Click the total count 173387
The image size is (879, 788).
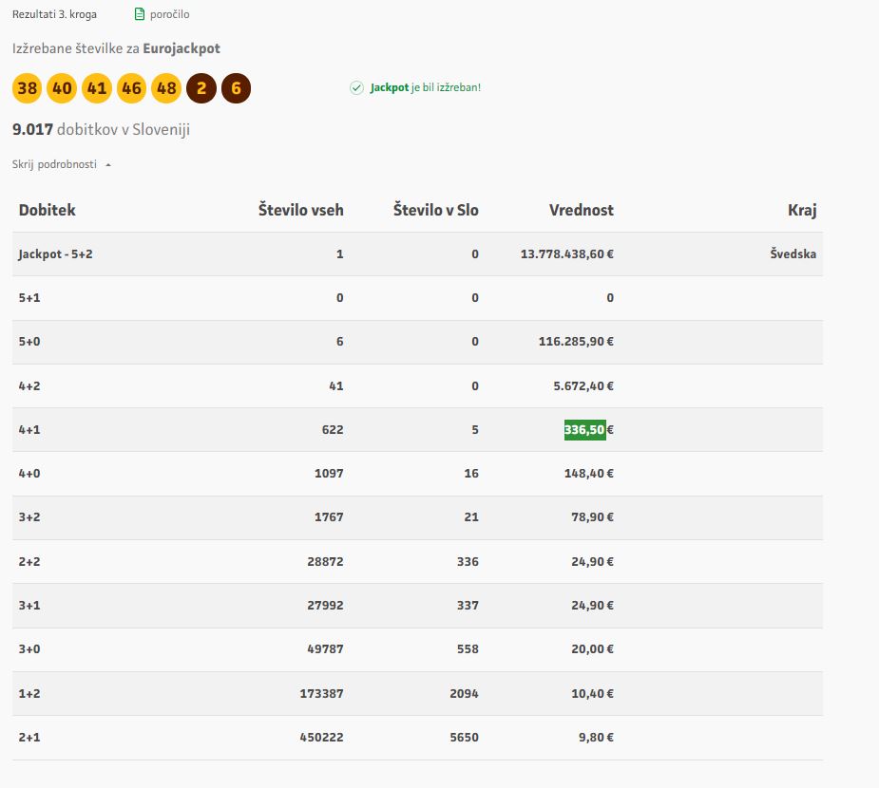coord(321,693)
